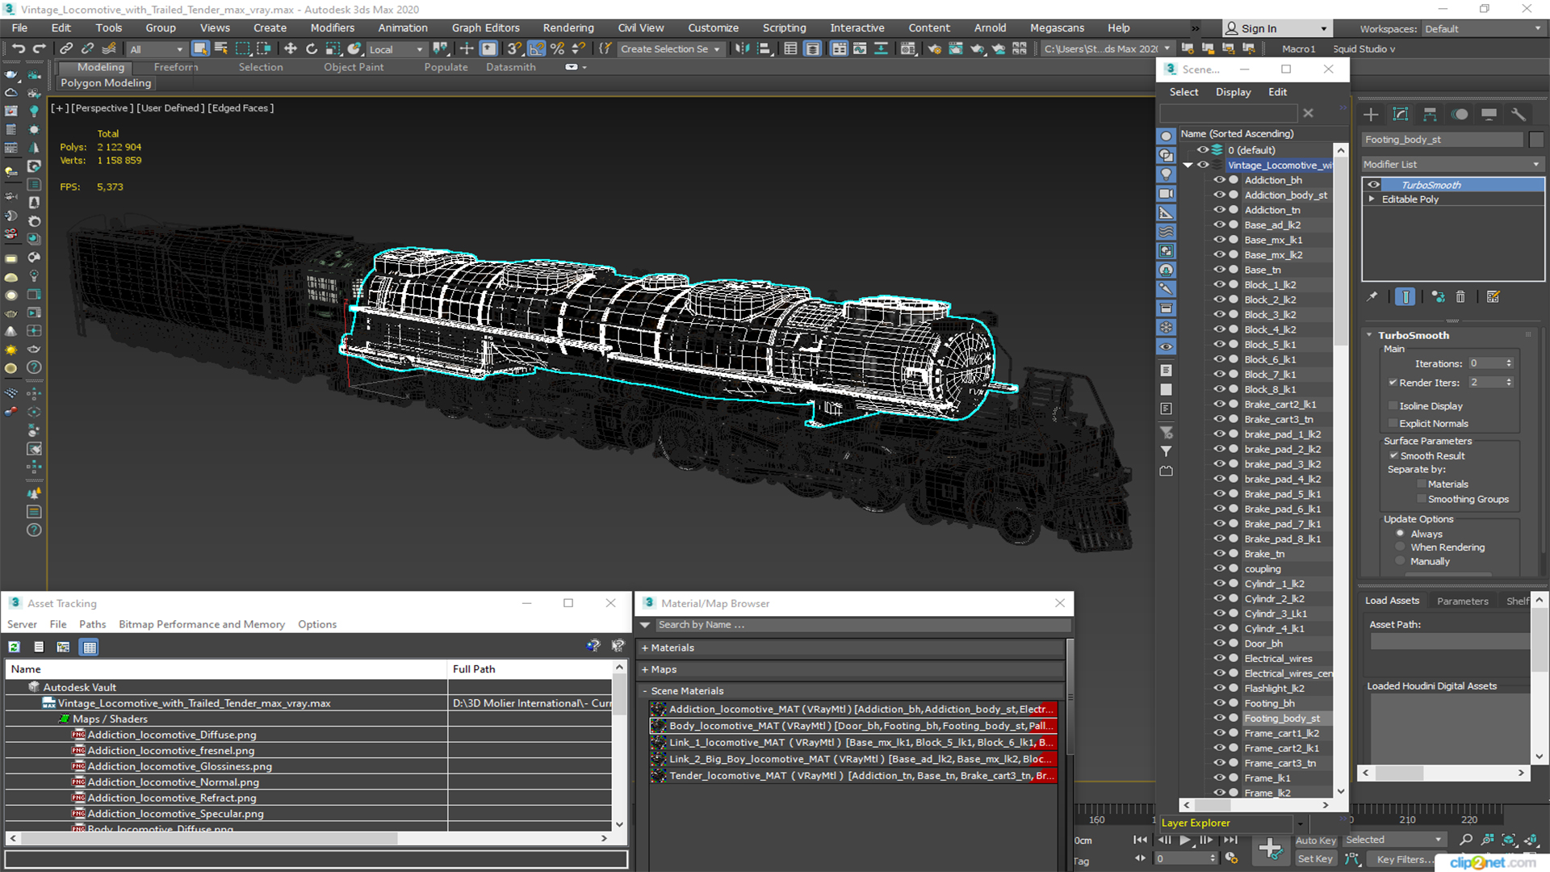Click the Iterations spinner arrows
The height and width of the screenshot is (872, 1550).
[1509, 363]
